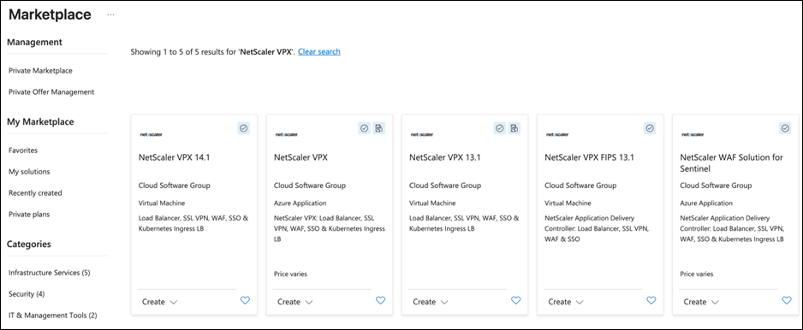
Task: Click 'Azure Application' on the WAF Solution card
Action: 706,203
